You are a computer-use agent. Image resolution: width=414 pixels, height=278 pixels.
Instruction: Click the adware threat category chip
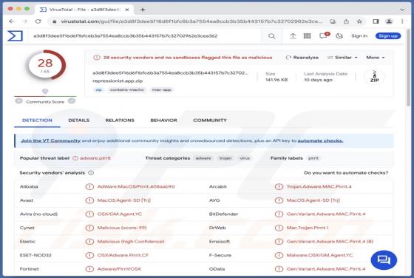pyautogui.click(x=203, y=158)
